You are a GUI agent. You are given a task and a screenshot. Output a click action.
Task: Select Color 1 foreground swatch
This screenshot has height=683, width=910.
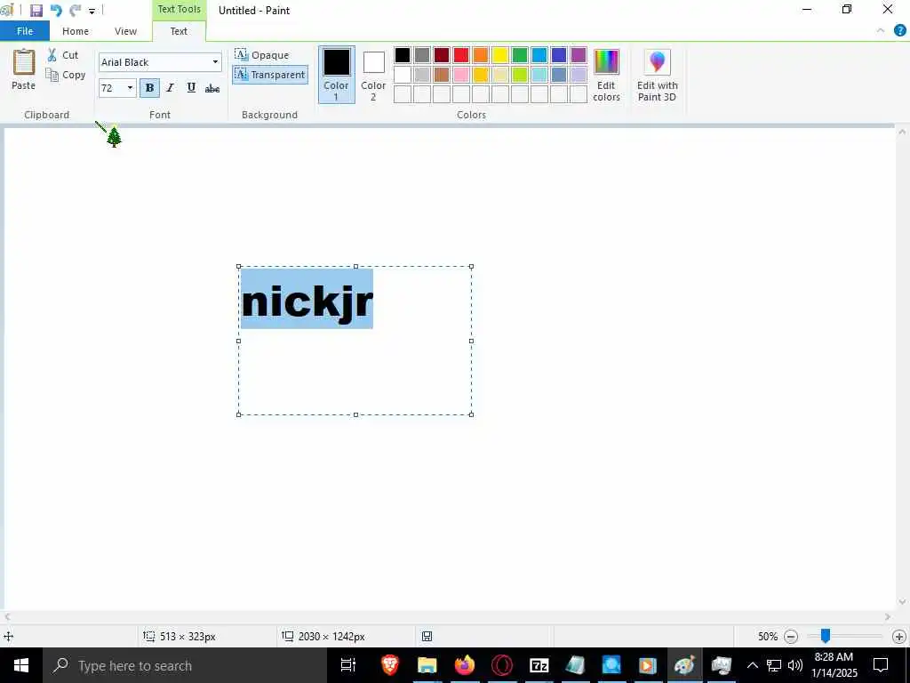[337, 75]
